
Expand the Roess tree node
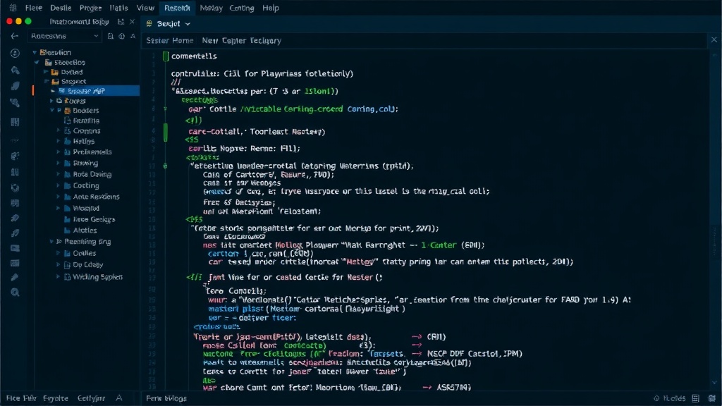tap(52, 100)
